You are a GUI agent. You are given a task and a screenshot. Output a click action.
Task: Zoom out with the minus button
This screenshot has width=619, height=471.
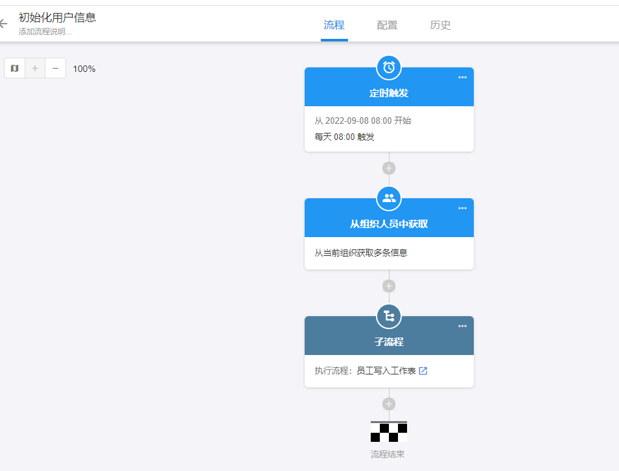pyautogui.click(x=56, y=68)
